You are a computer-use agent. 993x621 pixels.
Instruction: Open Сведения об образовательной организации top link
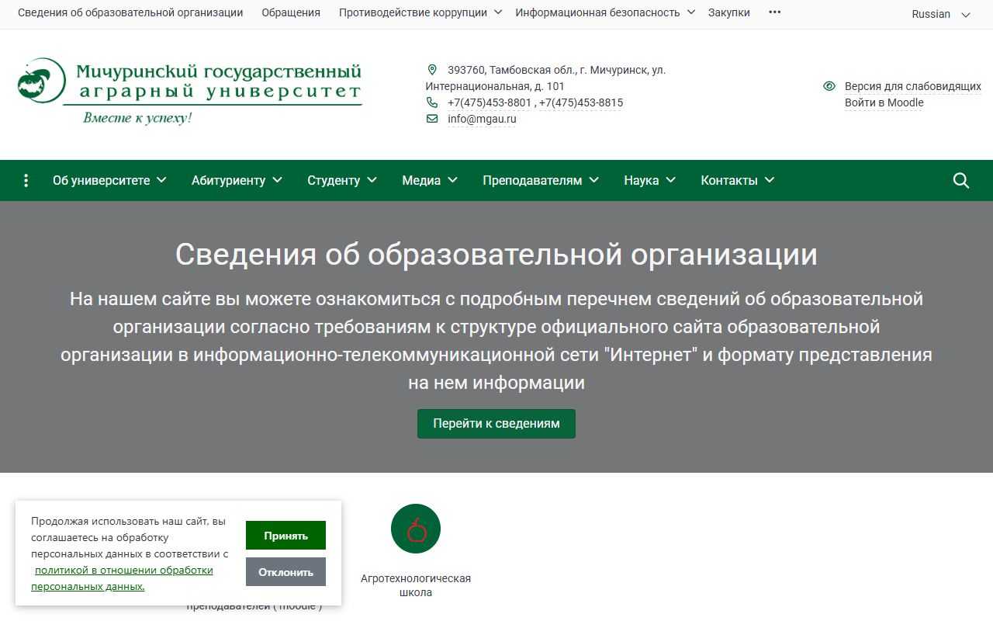pyautogui.click(x=130, y=12)
